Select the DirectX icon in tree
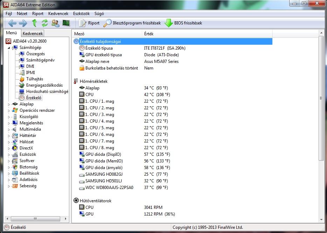The width and height of the screenshot is (327, 233). coord(15,148)
